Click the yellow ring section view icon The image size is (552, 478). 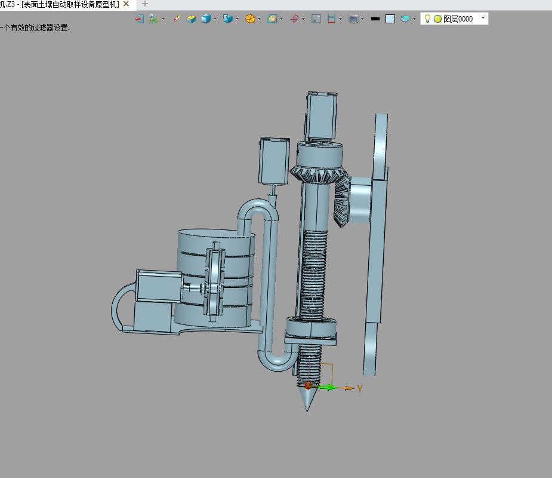(272, 19)
